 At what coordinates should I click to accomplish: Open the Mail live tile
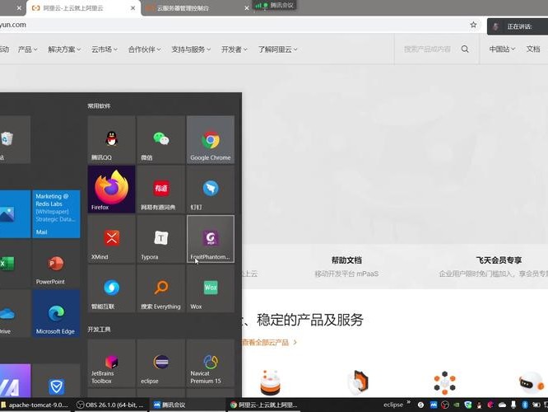coord(56,214)
